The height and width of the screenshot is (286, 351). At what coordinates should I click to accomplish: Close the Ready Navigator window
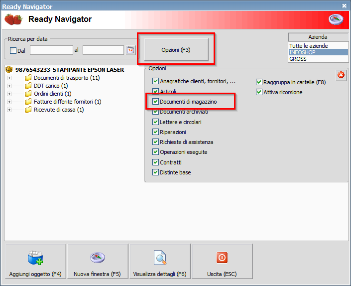(x=345, y=5)
